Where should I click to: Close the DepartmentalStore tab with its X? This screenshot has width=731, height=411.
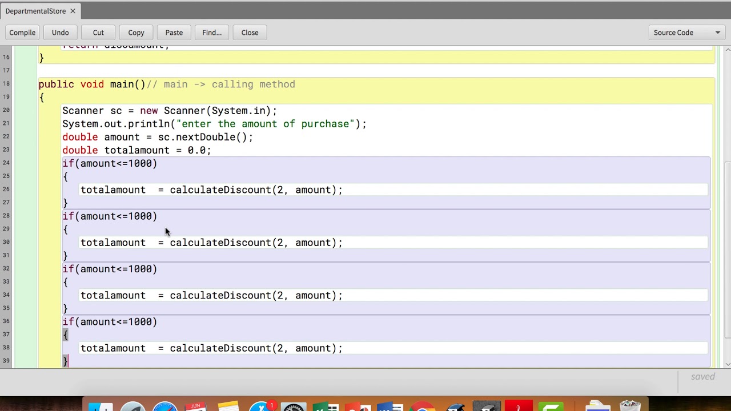point(73,11)
